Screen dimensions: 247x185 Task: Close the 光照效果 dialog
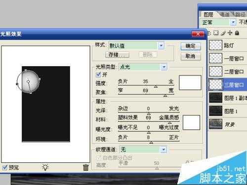(x=198, y=34)
